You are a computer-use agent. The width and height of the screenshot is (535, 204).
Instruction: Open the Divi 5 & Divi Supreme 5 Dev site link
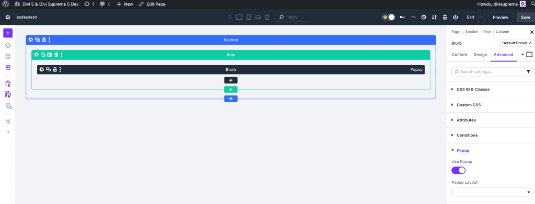(x=46, y=4)
